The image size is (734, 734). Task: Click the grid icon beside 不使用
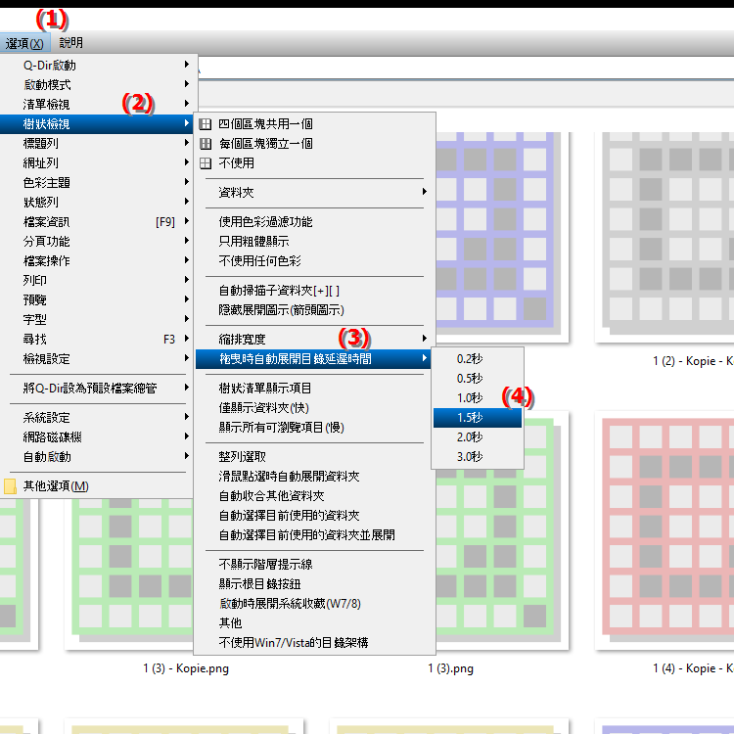206,163
